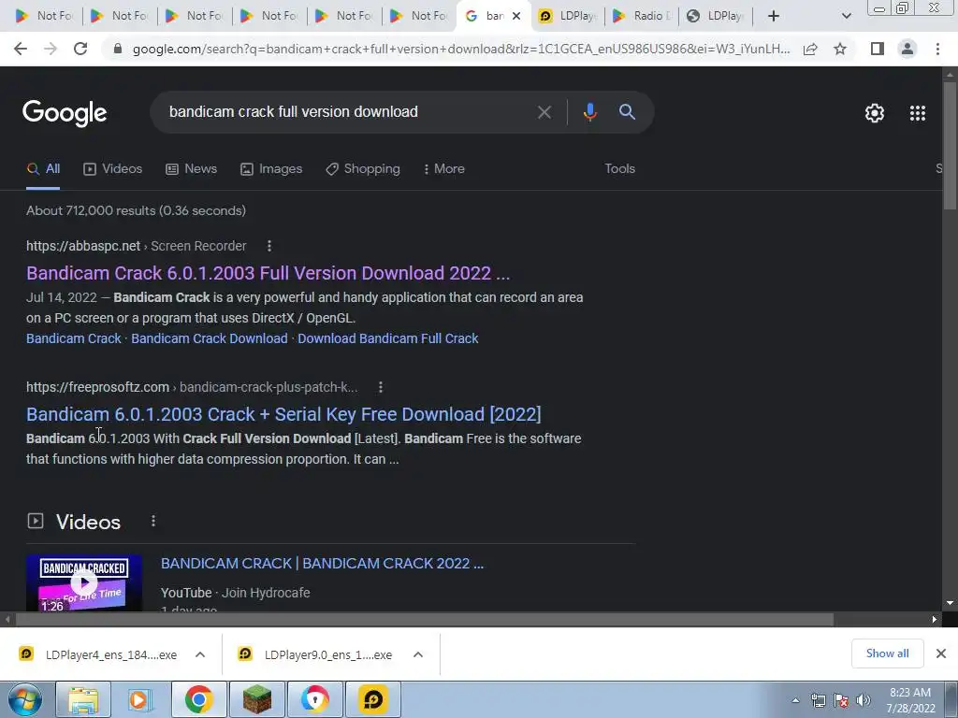Close the downloads bar
Viewport: 958px width, 718px height.
941,653
